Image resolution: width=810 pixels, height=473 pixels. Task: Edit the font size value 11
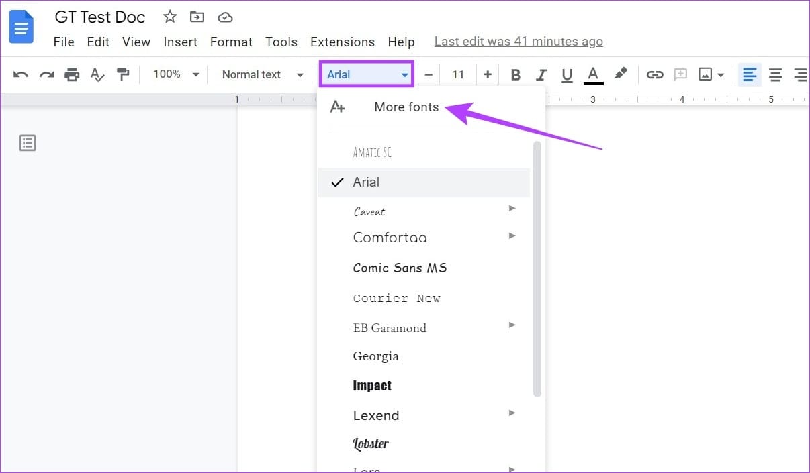[458, 74]
